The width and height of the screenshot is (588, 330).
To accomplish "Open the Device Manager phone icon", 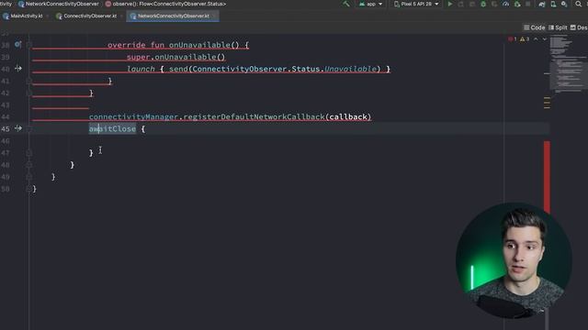I will click(x=553, y=4).
